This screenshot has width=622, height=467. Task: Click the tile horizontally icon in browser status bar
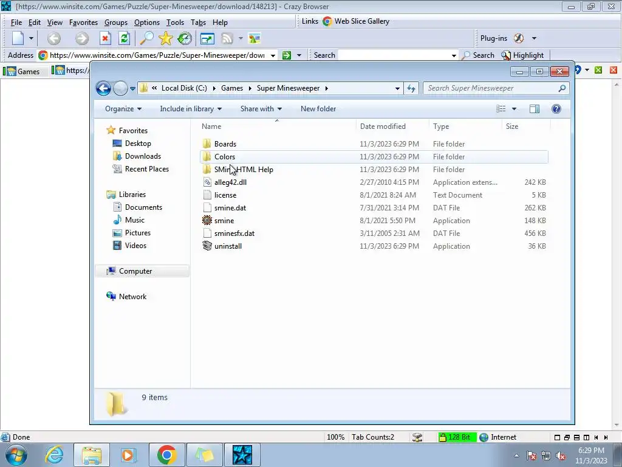[x=577, y=437]
